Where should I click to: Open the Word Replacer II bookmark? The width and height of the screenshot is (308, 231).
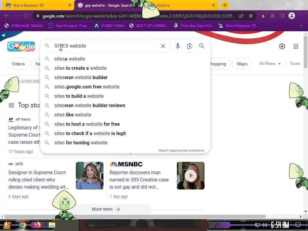pos(237,26)
